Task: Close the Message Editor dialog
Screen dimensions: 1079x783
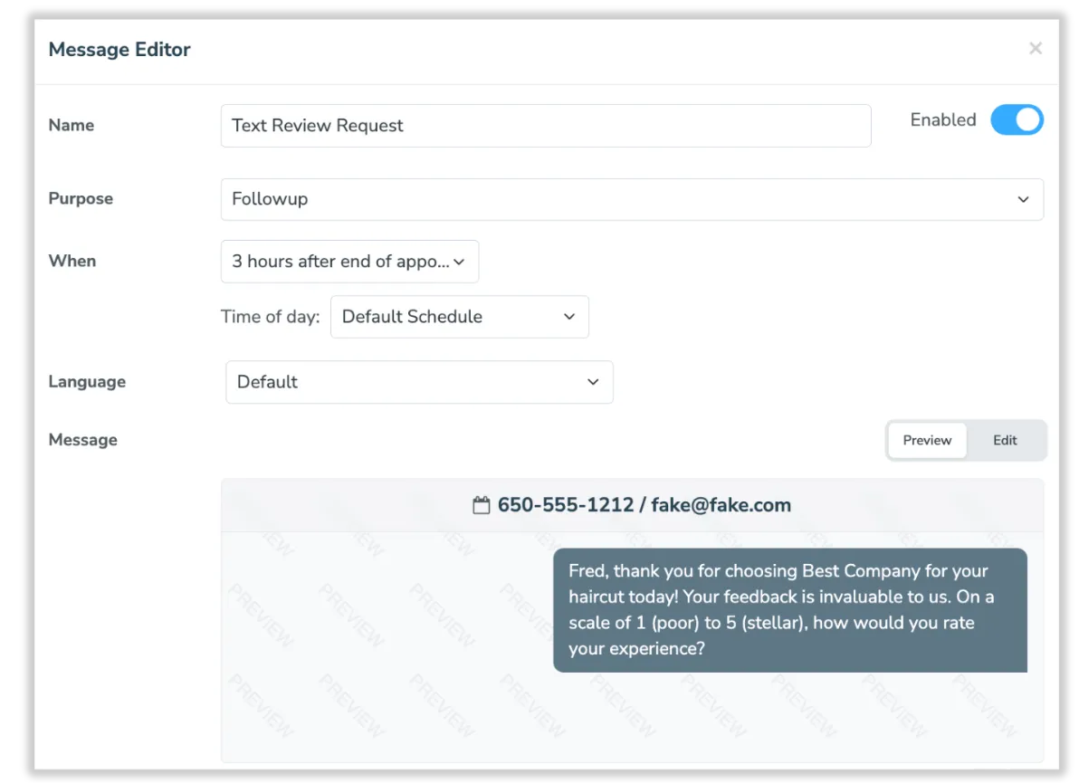Action: click(1035, 48)
